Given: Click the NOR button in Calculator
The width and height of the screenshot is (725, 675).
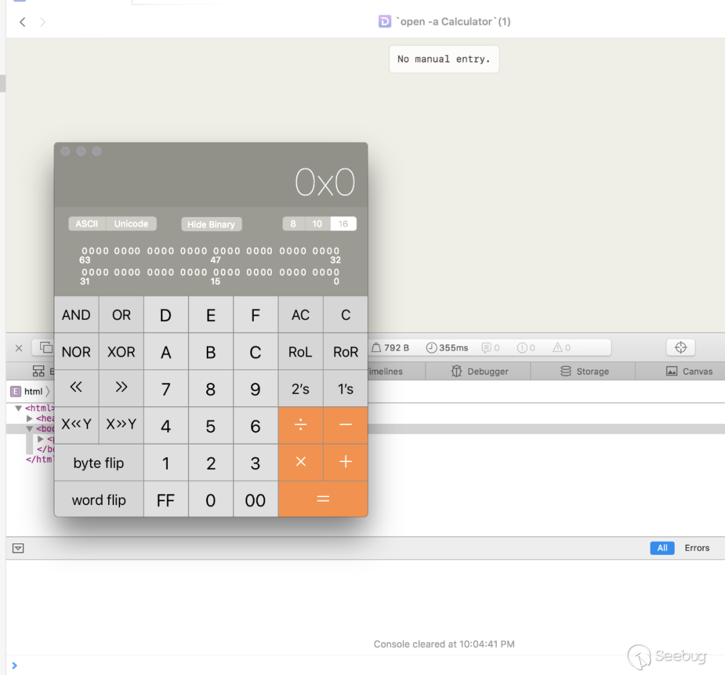Looking at the screenshot, I should click(77, 352).
